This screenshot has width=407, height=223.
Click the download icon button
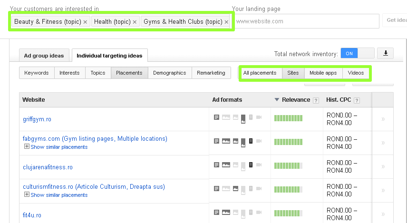(386, 53)
